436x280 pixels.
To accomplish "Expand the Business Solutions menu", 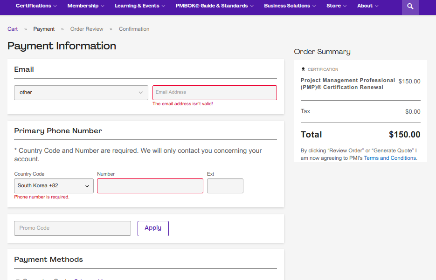I will [x=290, y=6].
